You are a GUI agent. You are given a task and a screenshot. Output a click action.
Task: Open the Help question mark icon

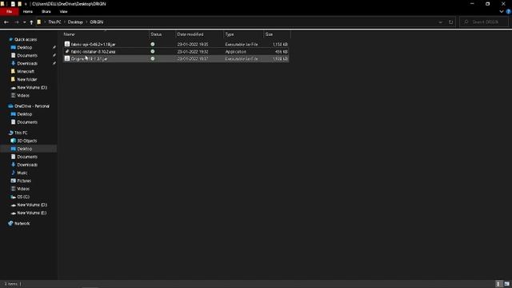(508, 11)
